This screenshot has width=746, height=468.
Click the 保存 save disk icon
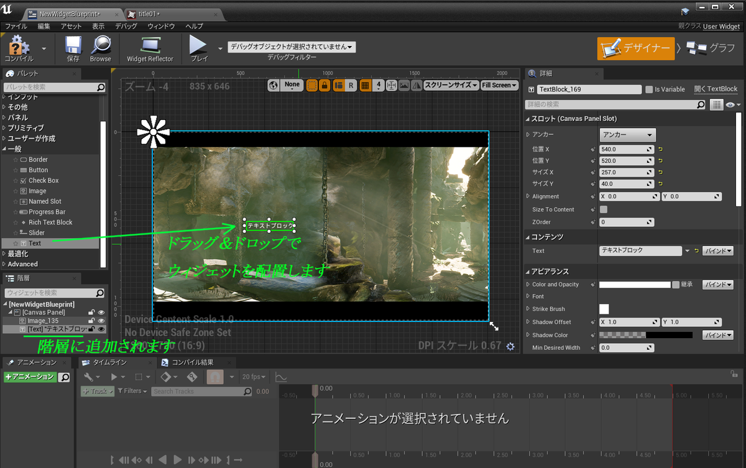click(x=73, y=45)
